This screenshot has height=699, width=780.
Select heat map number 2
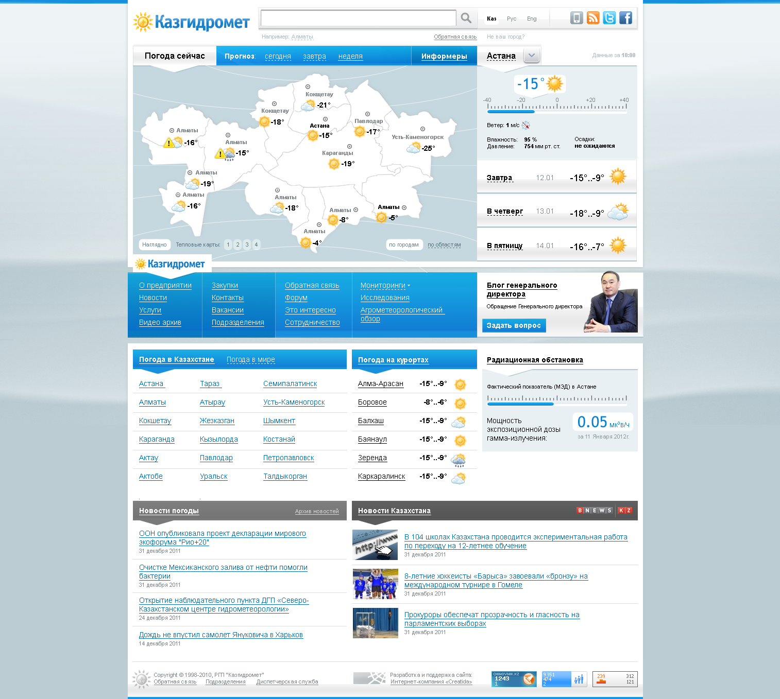coord(238,244)
